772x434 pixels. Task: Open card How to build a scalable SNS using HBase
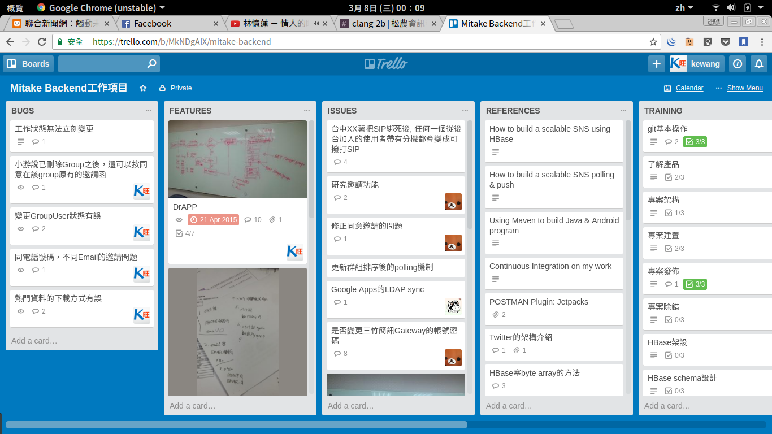click(x=554, y=141)
